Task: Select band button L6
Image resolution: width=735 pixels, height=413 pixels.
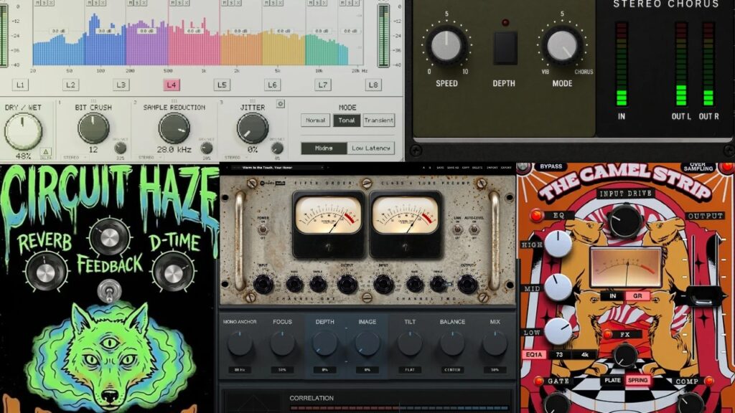Action: [x=272, y=85]
